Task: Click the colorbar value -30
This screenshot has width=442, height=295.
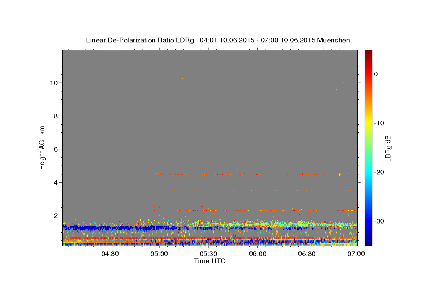Action: click(379, 221)
